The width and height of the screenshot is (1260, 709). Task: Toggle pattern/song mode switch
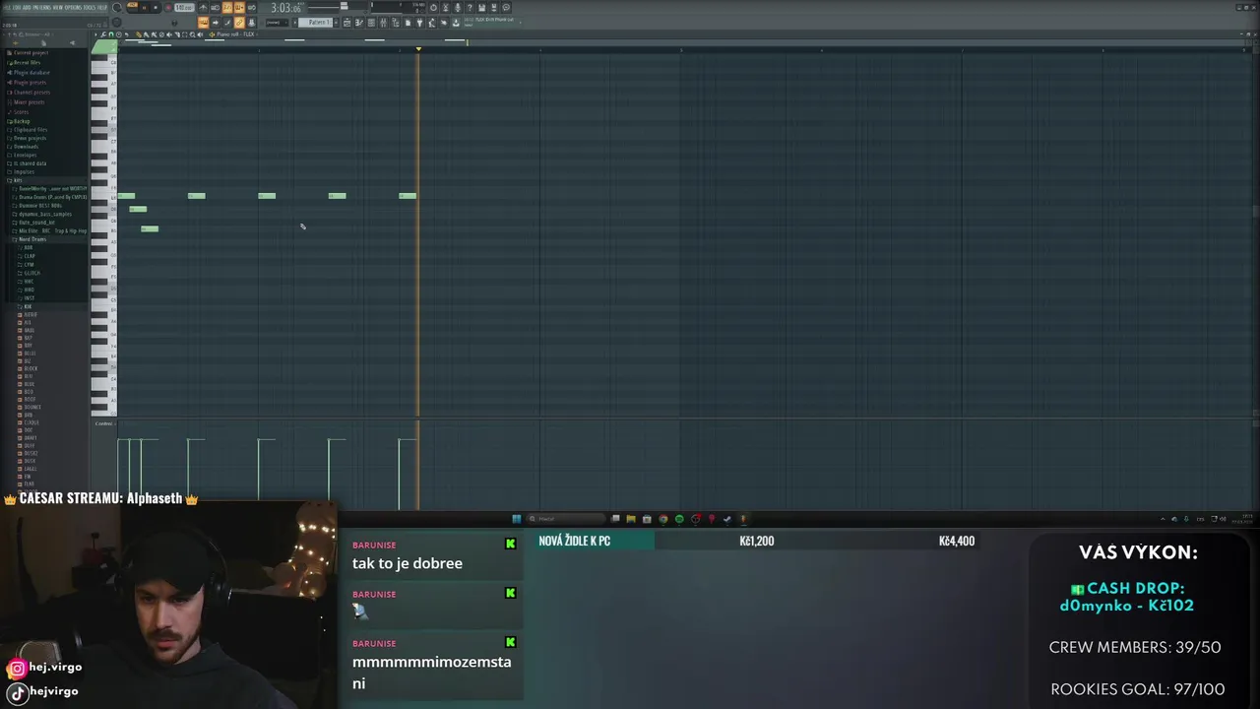[133, 5]
